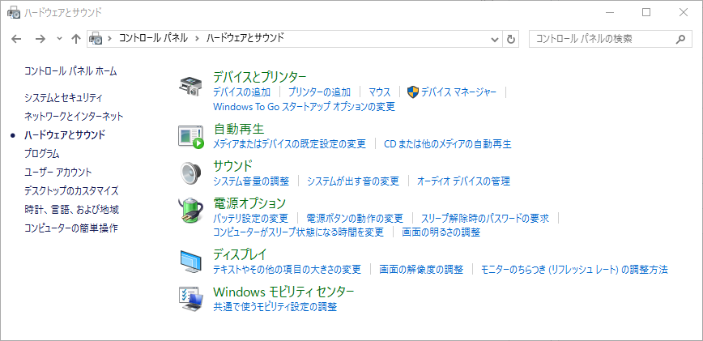
Task: Open コンピューターの簡単操作 in sidebar
Action: [71, 228]
